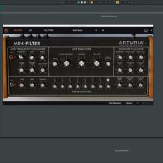Image resolution: width=163 pixels, height=163 pixels.
Task: Click the Step Sequencer Steps knob
Action: 22,86
